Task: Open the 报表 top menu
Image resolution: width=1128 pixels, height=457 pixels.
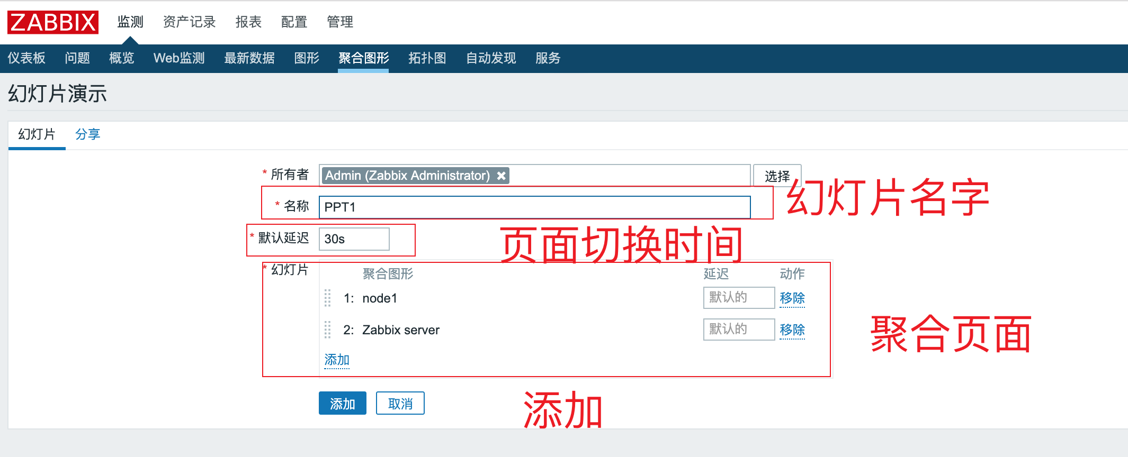Action: [248, 22]
